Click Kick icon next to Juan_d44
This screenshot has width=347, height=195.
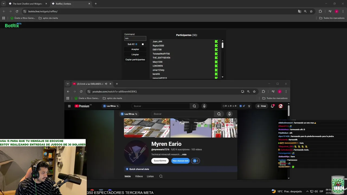[216, 41]
